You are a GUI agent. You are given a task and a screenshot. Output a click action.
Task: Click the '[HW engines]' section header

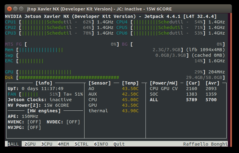[x=44, y=111]
